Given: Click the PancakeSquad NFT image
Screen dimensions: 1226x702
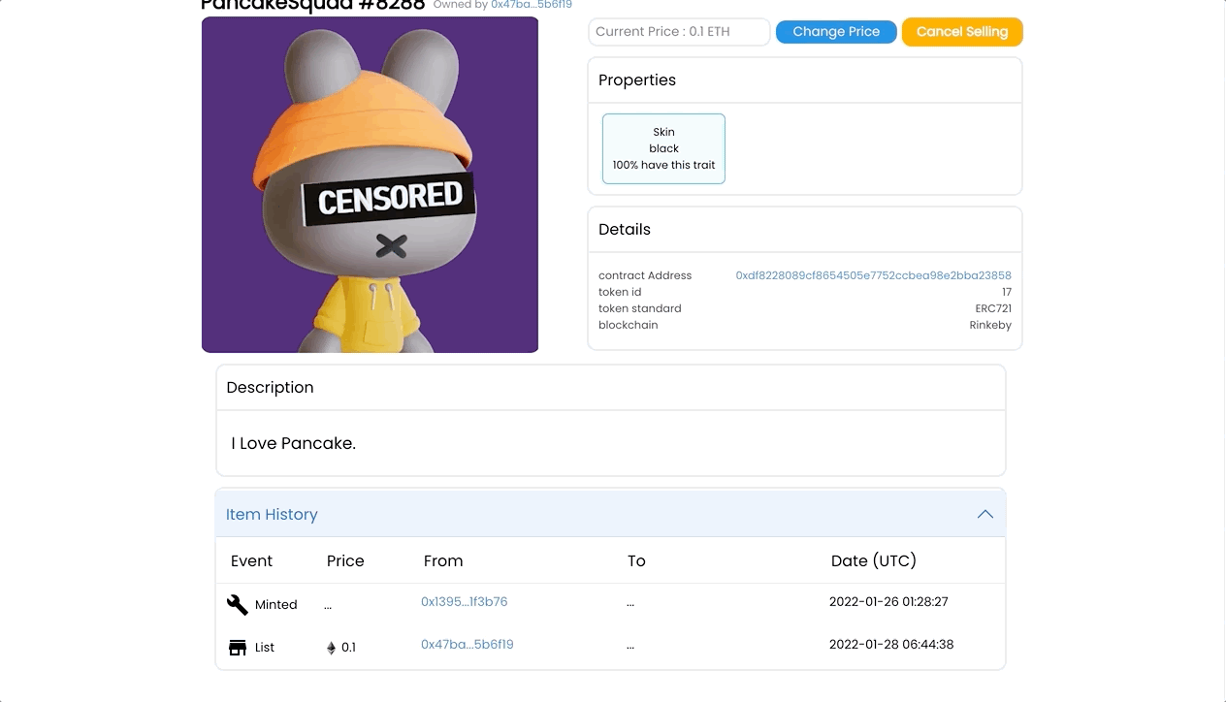Looking at the screenshot, I should [370, 184].
